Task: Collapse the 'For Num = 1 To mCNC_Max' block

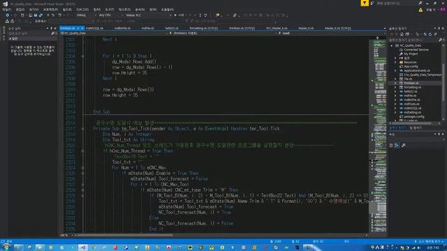Action: [x=82, y=167]
